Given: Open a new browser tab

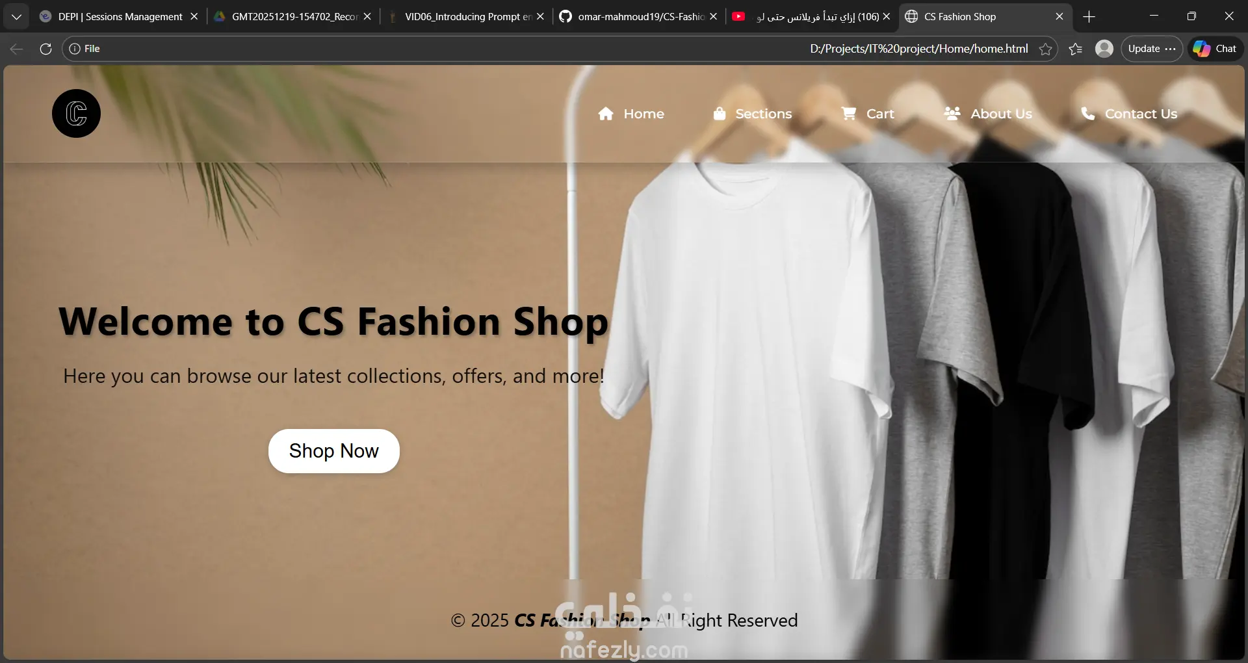Looking at the screenshot, I should coord(1089,17).
